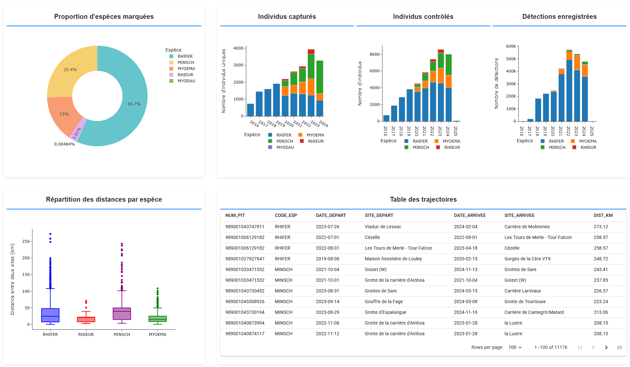Go to next page of trajectories
The height and width of the screenshot is (367, 630).
click(x=606, y=347)
